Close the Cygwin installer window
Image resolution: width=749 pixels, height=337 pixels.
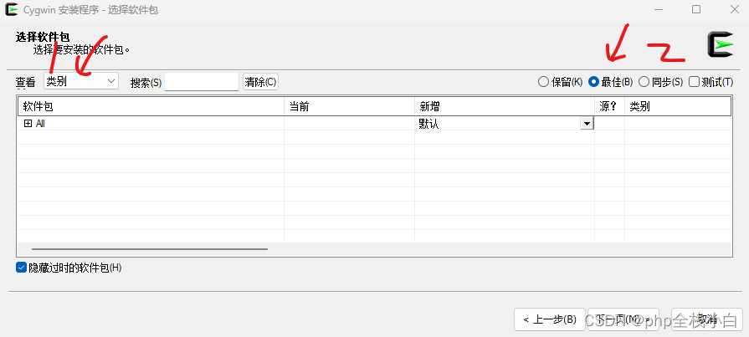click(x=734, y=9)
